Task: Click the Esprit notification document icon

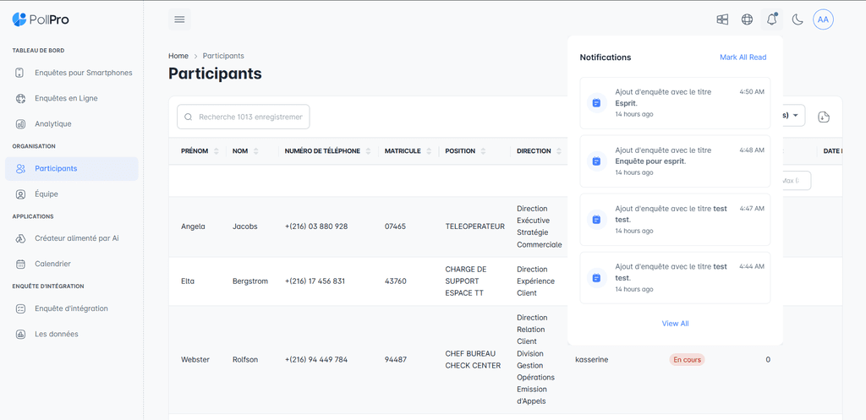Action: tap(596, 103)
